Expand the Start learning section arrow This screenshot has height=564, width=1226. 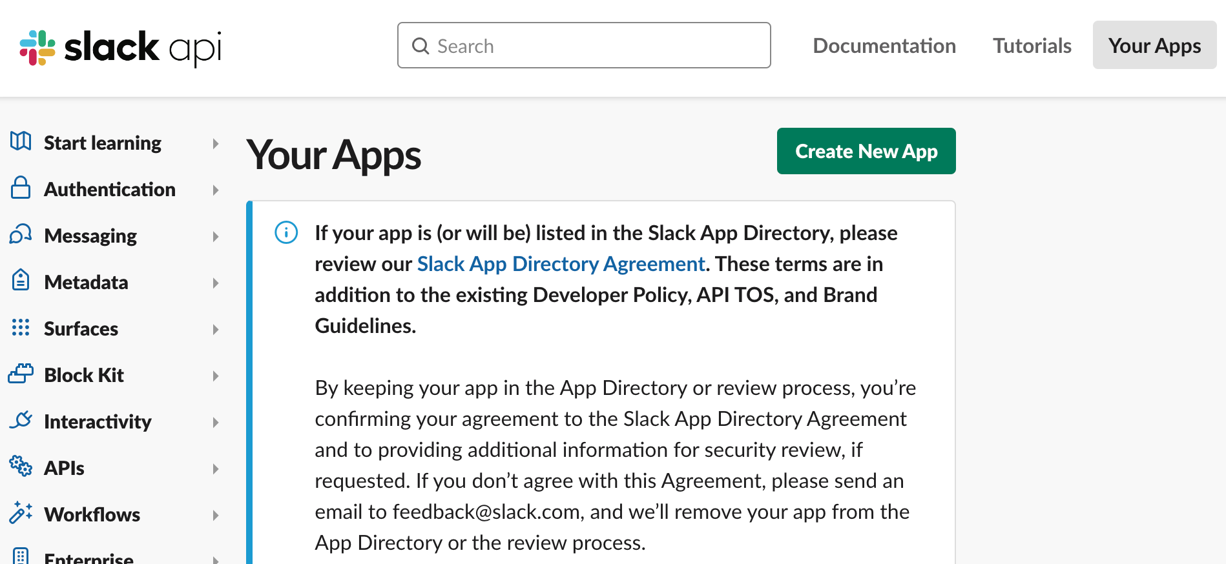pos(216,143)
